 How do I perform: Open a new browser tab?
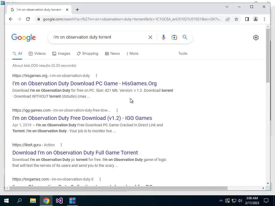[77, 10]
